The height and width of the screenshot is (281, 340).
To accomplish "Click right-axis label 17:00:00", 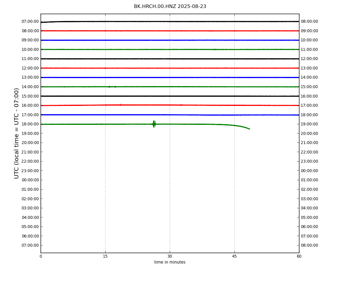I will (310, 106).
